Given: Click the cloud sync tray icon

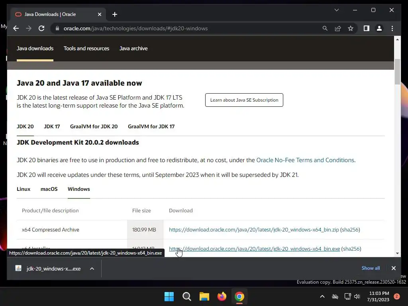Looking at the screenshot, I should [335, 296].
